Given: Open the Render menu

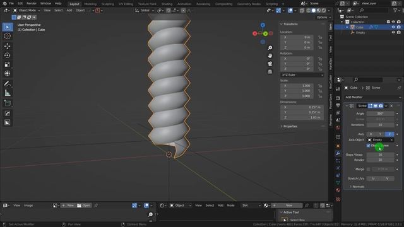Looking at the screenshot, I should pos(32,4).
